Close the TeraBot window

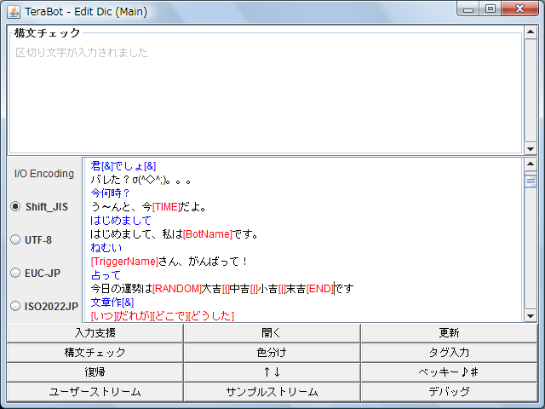[519, 9]
